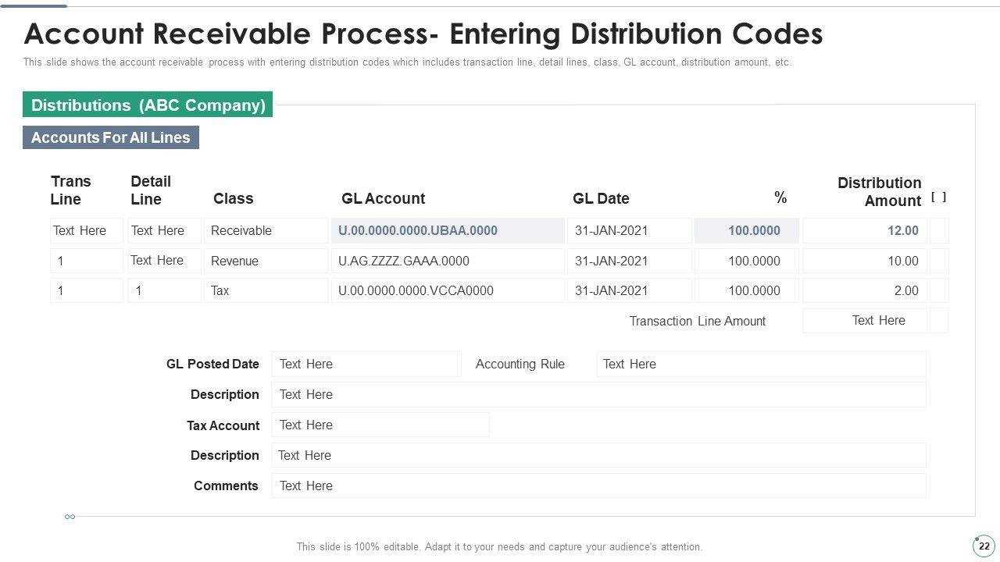Click the small double-circle icon at bottom left
The width and height of the screenshot is (1000, 562).
(x=70, y=517)
